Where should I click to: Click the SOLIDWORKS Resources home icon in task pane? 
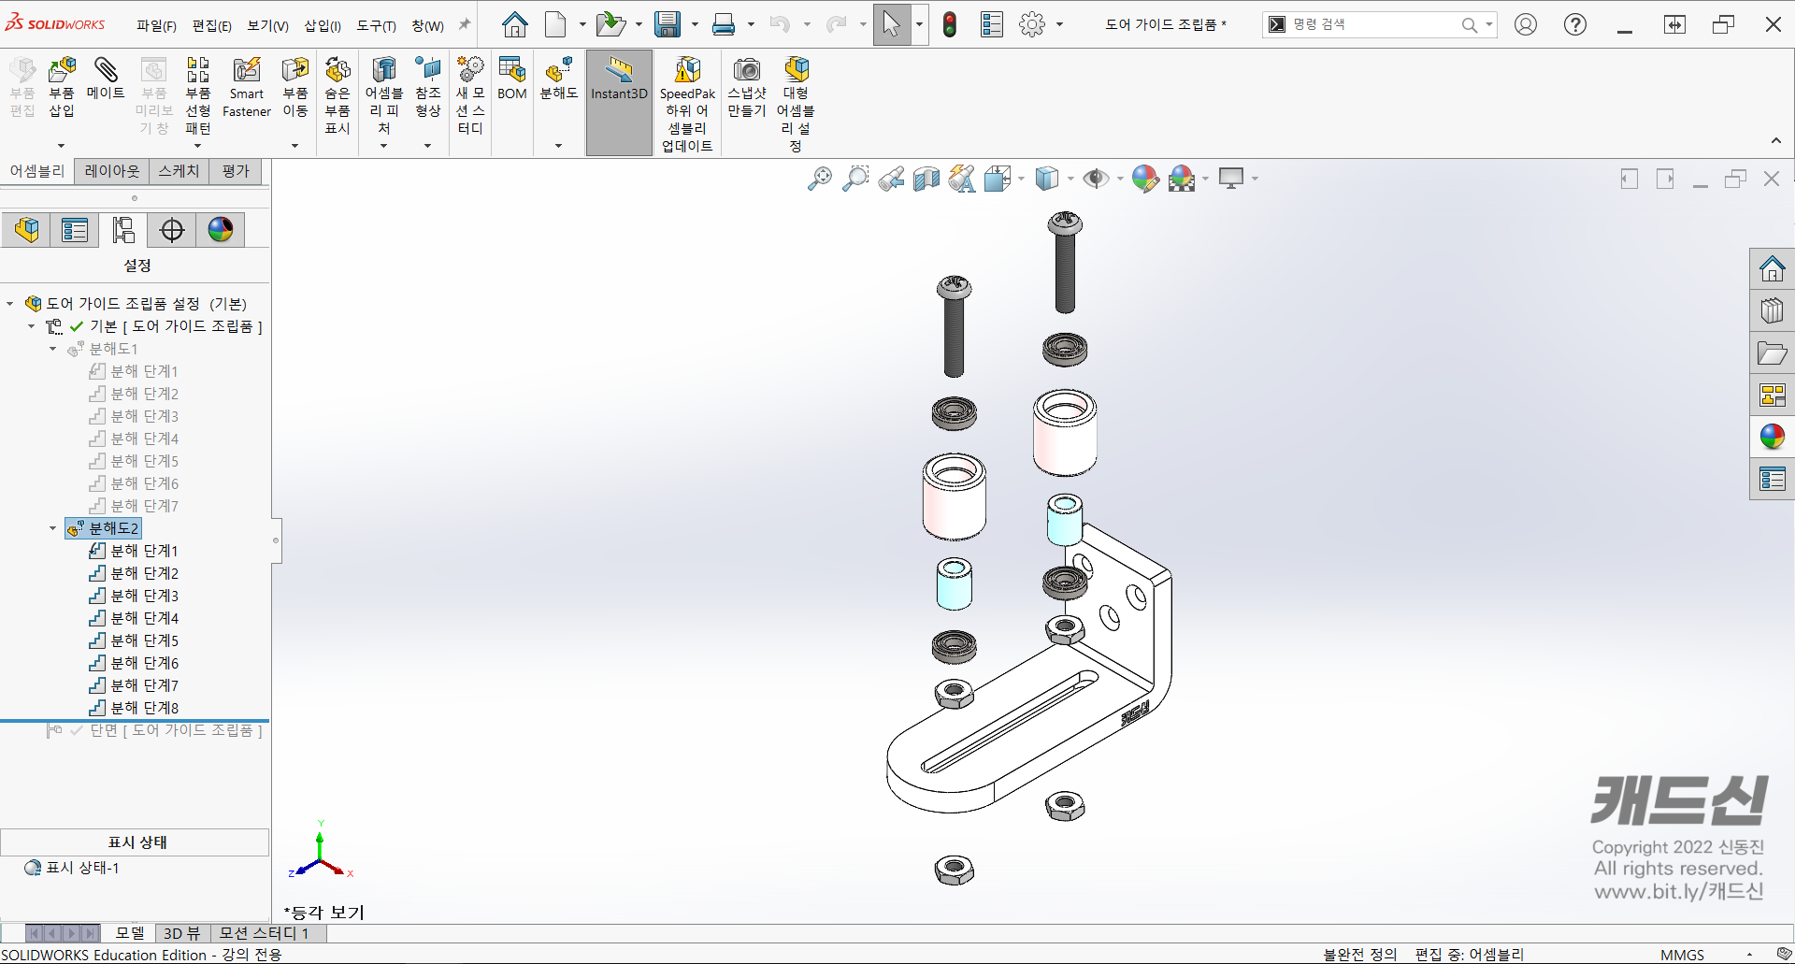click(1772, 269)
